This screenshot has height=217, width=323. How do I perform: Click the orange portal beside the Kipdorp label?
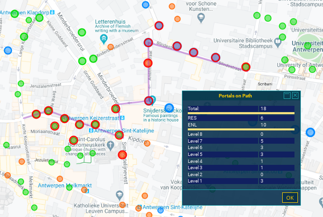147,143
